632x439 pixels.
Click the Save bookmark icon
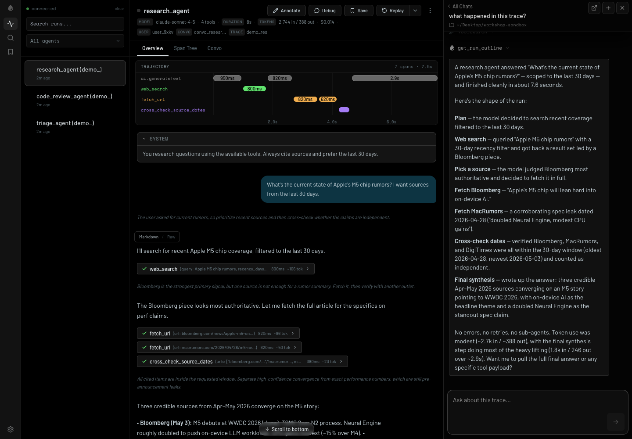click(352, 11)
